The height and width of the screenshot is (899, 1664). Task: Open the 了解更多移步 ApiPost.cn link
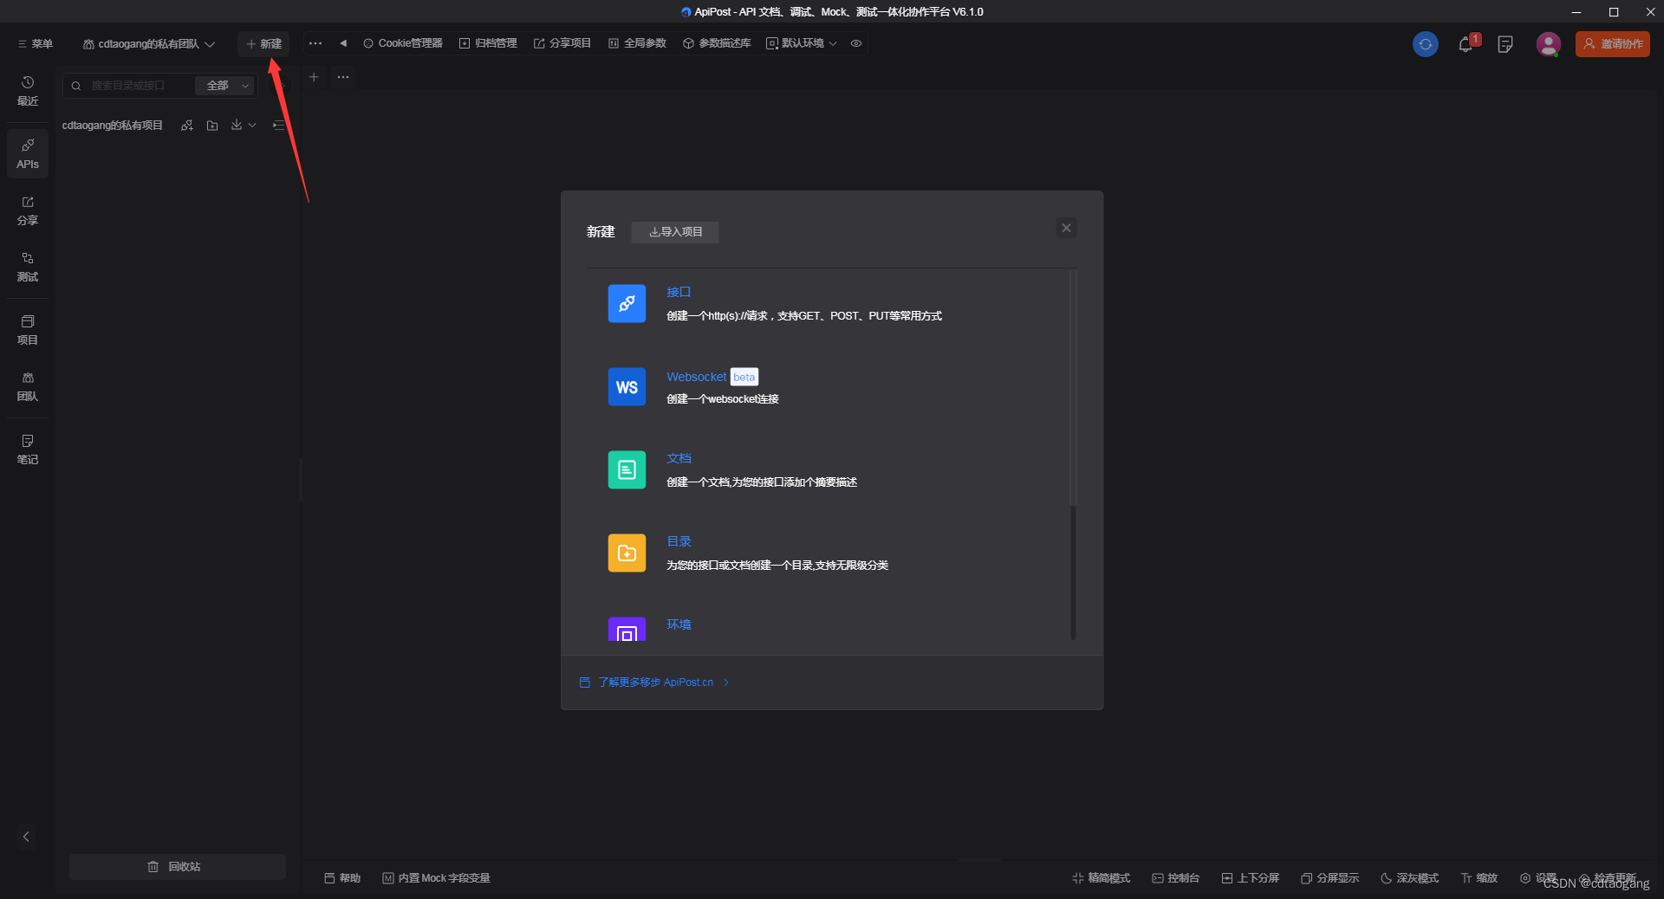(x=655, y=682)
